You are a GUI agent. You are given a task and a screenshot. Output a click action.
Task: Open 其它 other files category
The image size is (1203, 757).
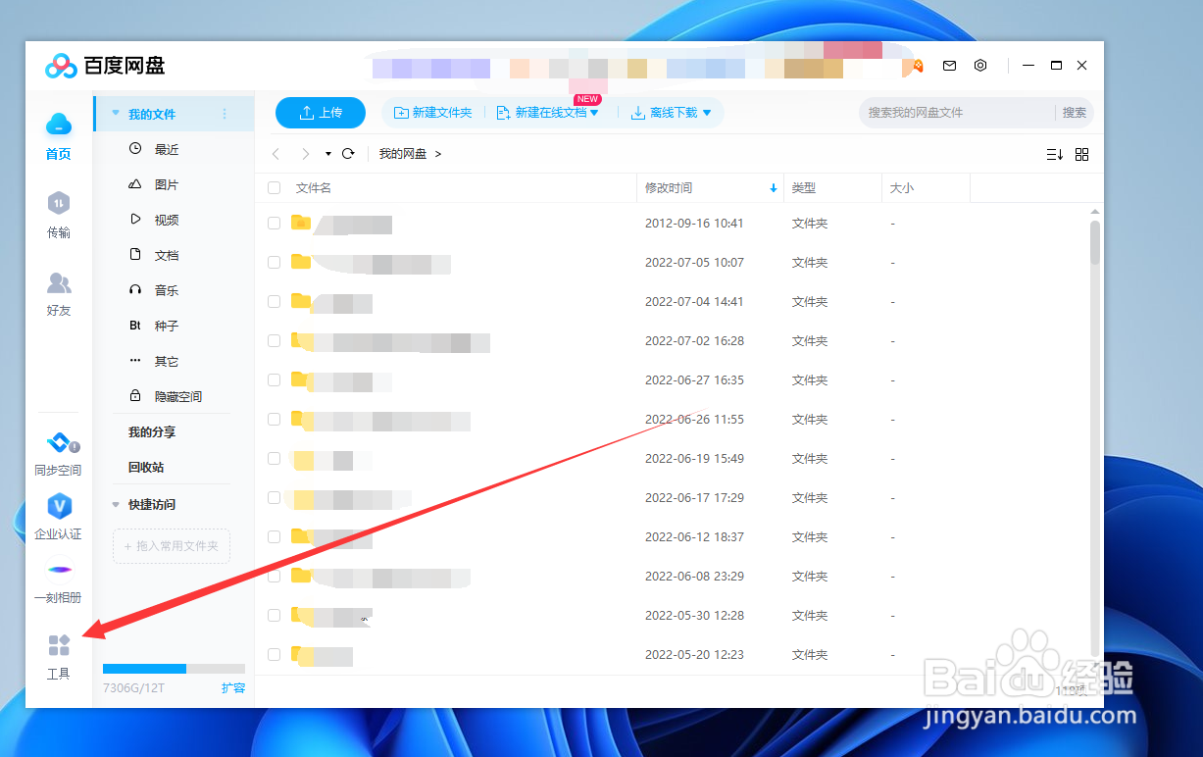167,361
